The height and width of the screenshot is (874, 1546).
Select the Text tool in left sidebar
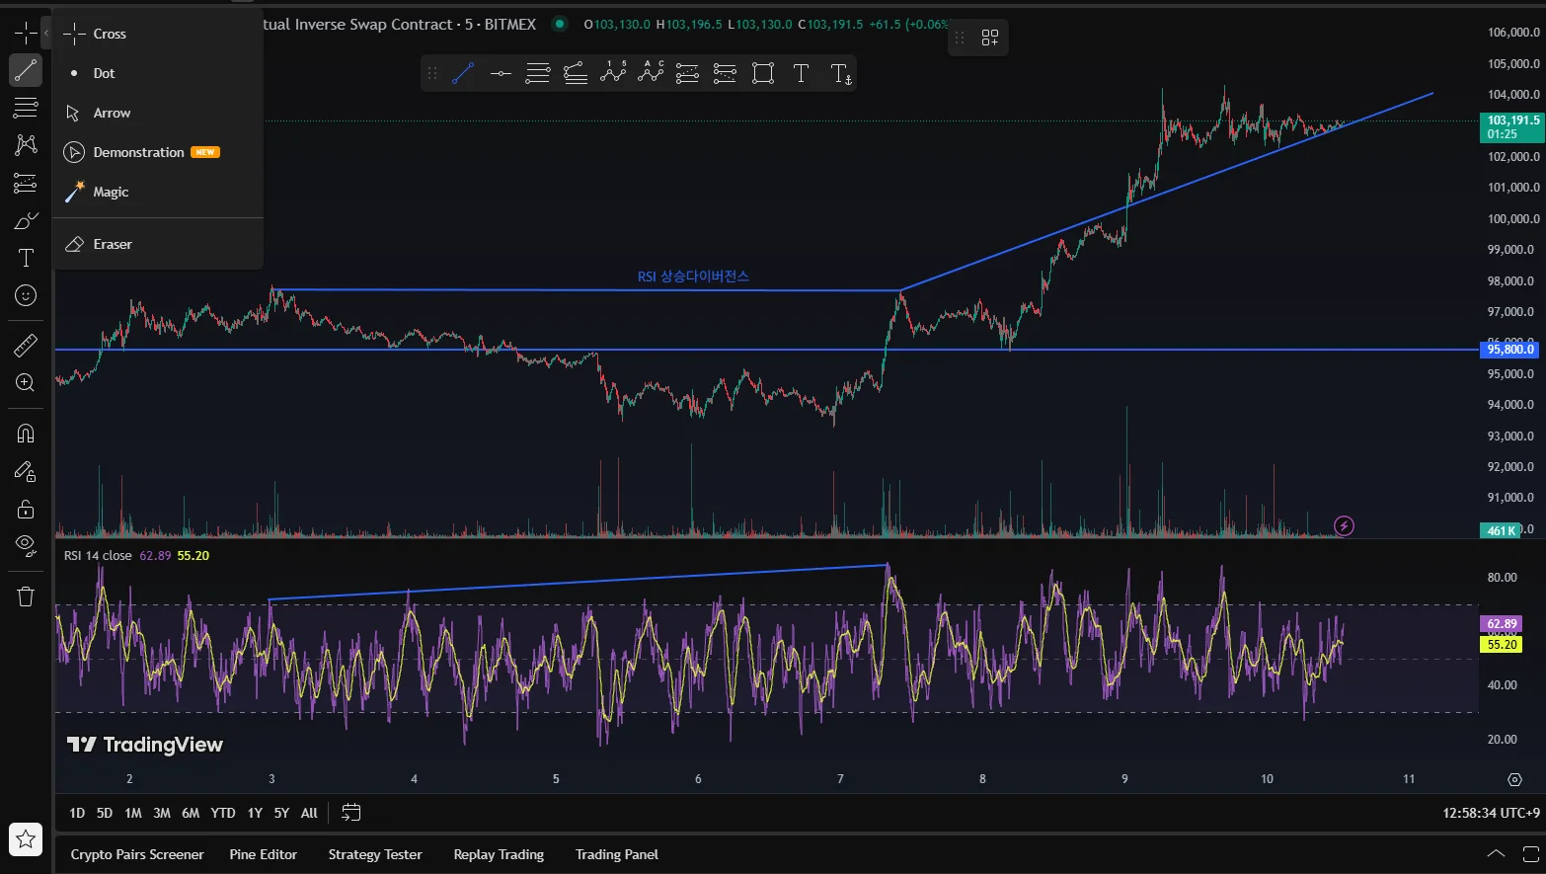click(26, 259)
